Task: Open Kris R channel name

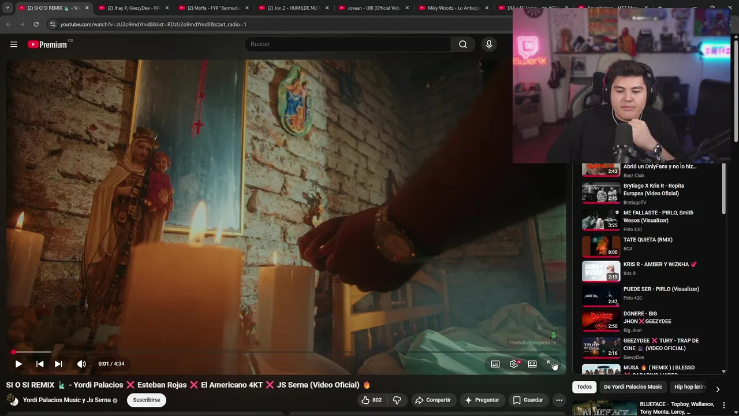Action: pyautogui.click(x=629, y=273)
